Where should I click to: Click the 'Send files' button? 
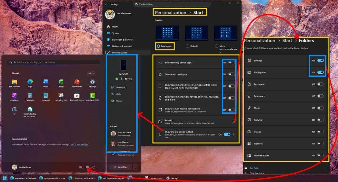pos(120,167)
